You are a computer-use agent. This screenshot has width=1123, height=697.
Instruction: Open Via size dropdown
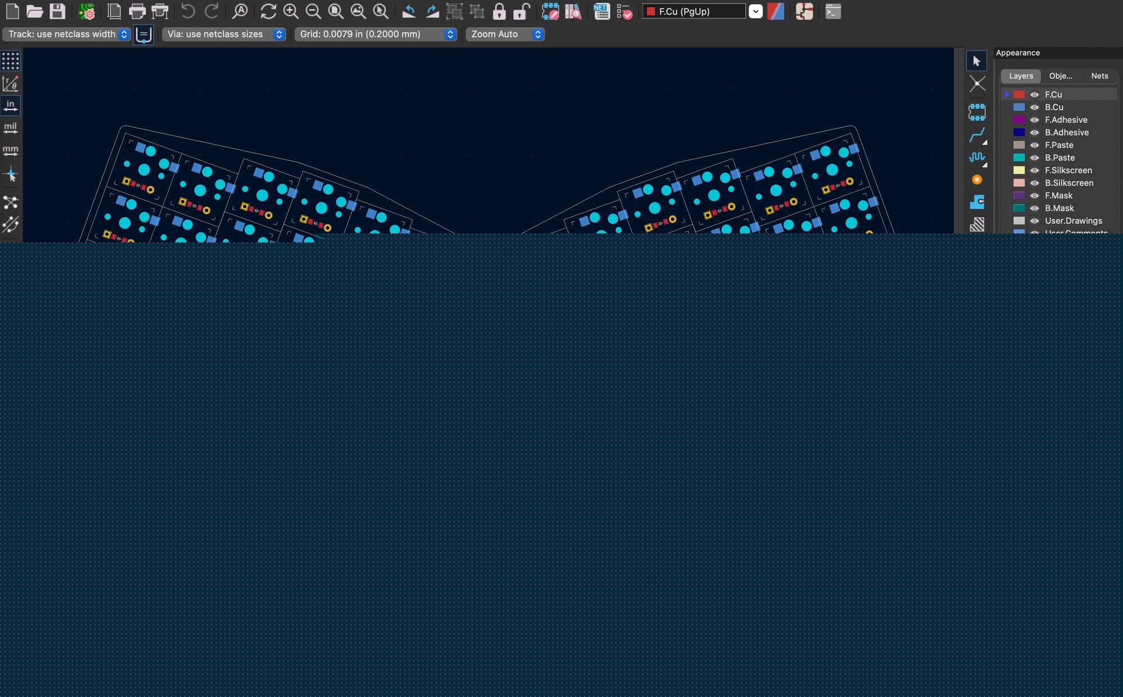[224, 34]
